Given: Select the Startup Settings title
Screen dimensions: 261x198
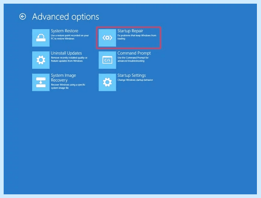Looking at the screenshot, I should point(131,75).
